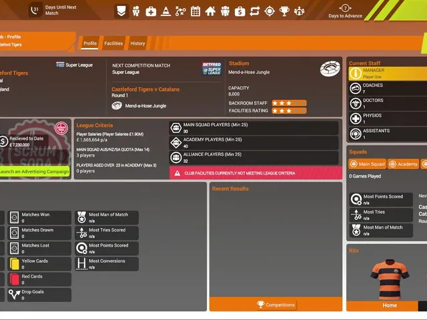Open the Academy squad button
This screenshot has width=427, height=320.
pyautogui.click(x=403, y=164)
